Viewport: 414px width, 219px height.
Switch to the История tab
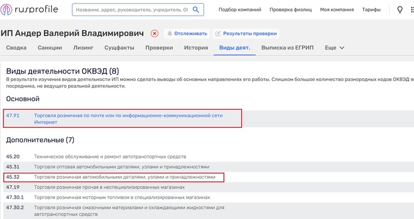[x=196, y=48]
